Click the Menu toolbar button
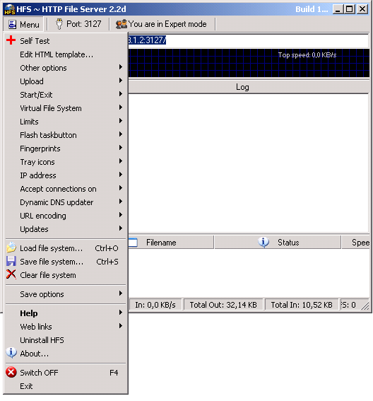Screen dimensions: 373x401 pyautogui.click(x=23, y=24)
